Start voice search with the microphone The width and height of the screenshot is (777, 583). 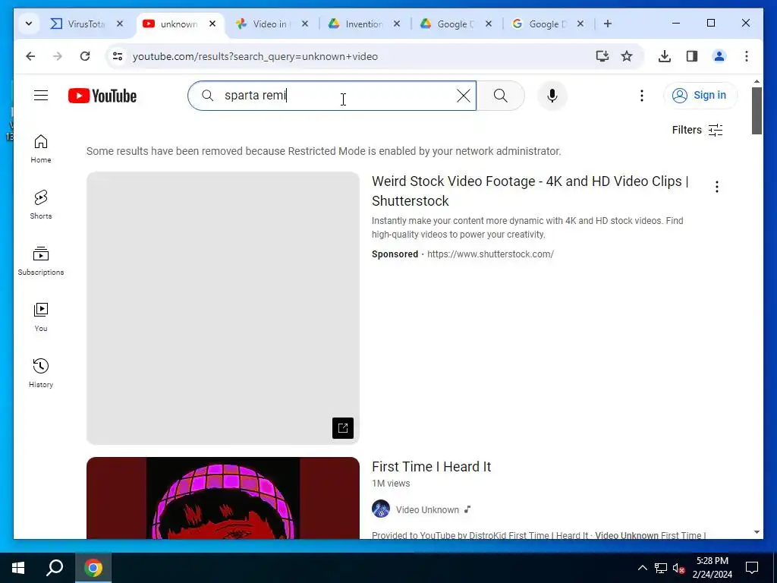[x=552, y=96]
